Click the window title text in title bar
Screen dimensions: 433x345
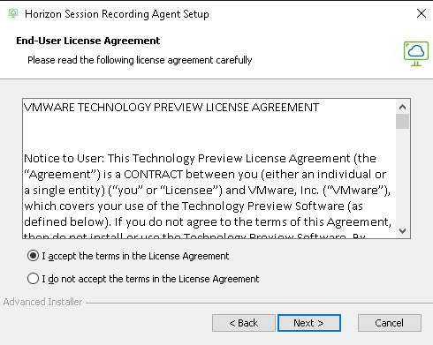(117, 14)
